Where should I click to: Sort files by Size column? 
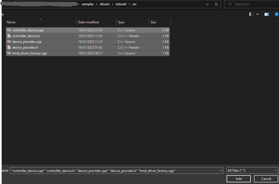click(160, 22)
